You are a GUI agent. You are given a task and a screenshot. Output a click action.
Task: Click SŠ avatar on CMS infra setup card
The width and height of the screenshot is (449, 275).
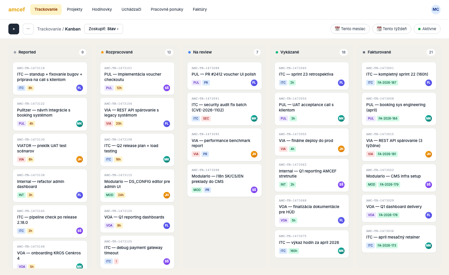click(429, 185)
